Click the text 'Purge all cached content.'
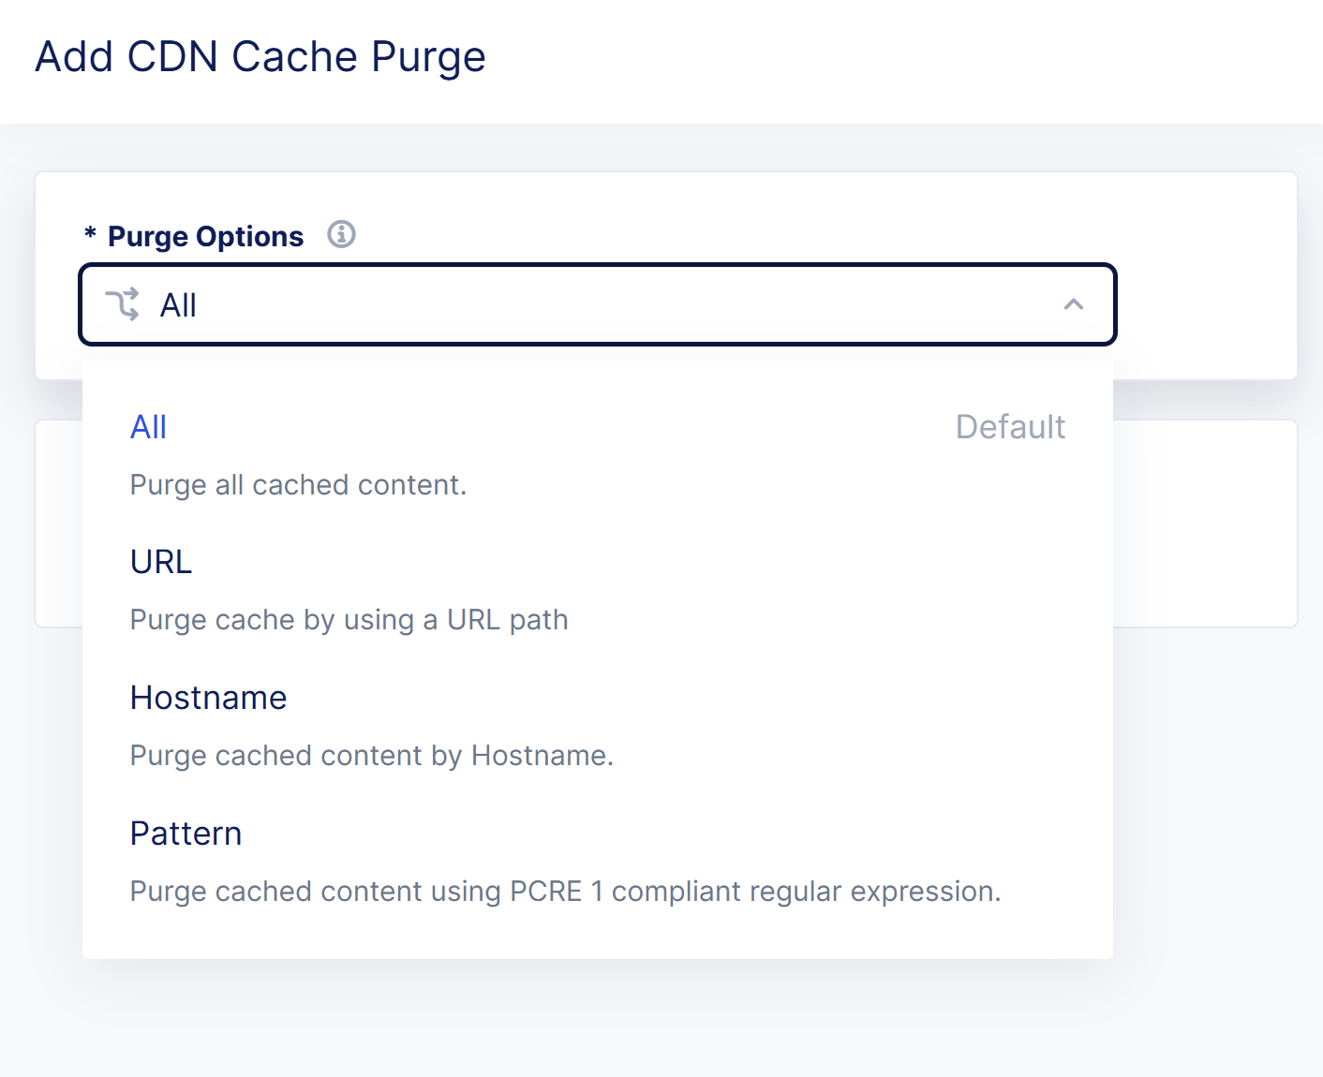This screenshot has width=1323, height=1077. (x=297, y=484)
